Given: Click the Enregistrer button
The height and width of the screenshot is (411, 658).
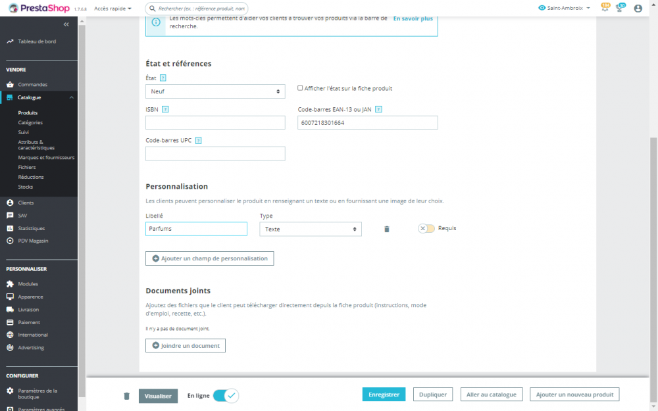Looking at the screenshot, I should [x=384, y=395].
